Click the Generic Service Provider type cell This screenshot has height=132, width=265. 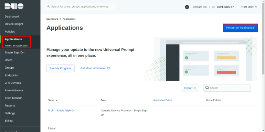(x=124, y=113)
